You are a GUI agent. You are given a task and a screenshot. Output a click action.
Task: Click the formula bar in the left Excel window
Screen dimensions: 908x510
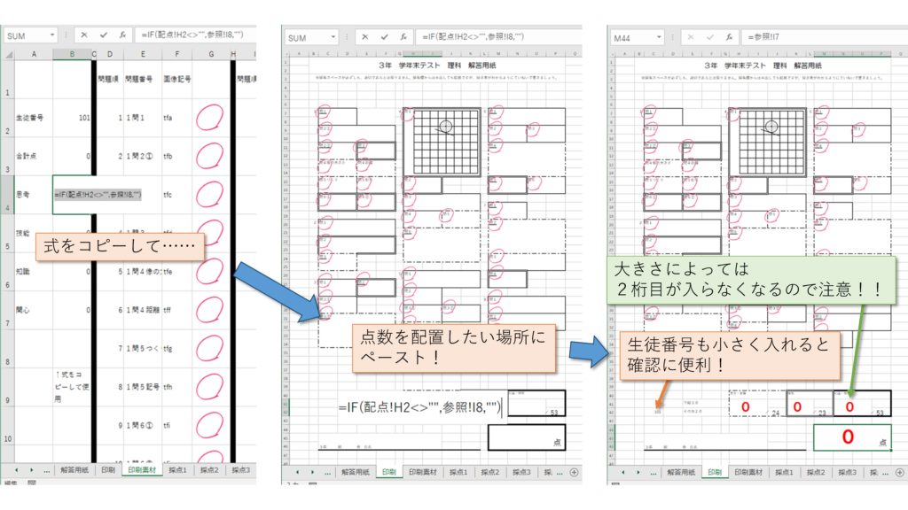click(197, 35)
